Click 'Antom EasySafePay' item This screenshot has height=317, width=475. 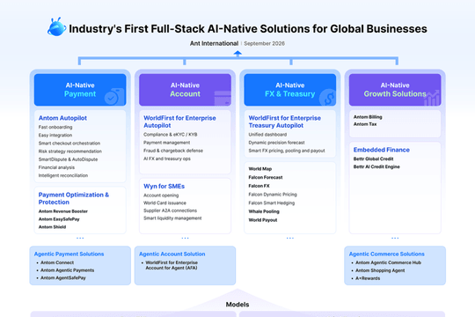click(59, 219)
